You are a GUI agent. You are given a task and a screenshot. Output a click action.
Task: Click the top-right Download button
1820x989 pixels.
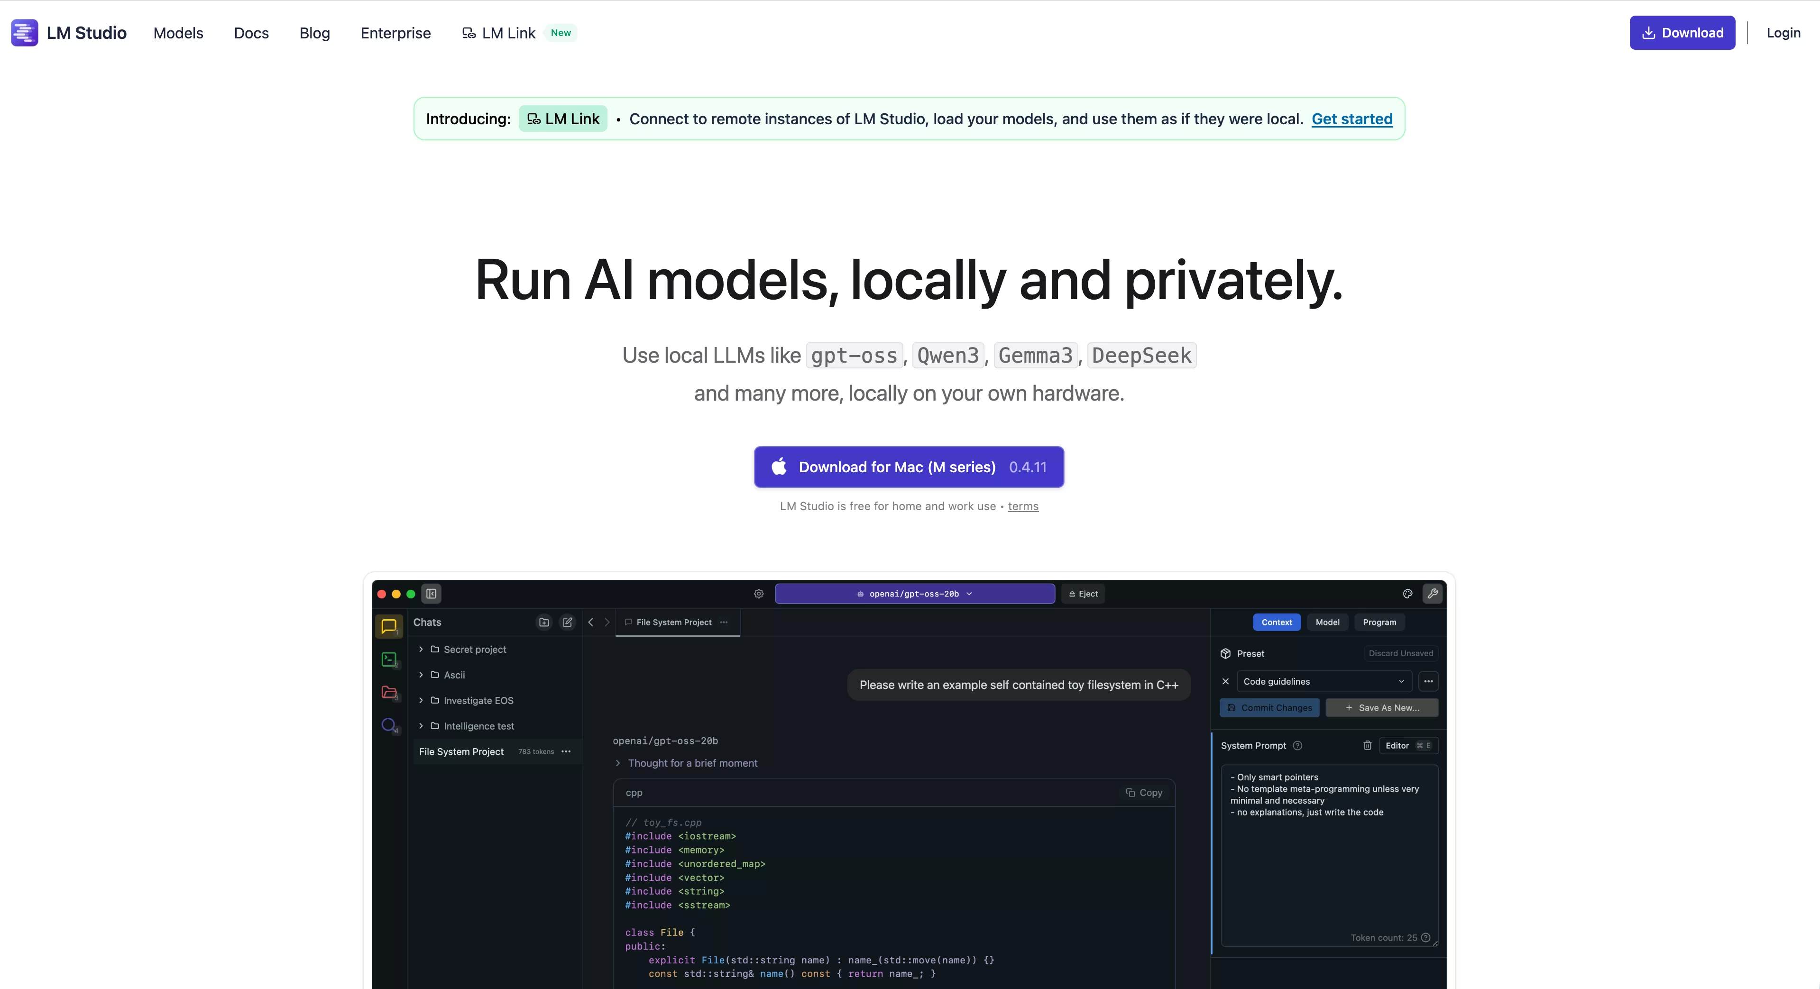click(x=1682, y=33)
